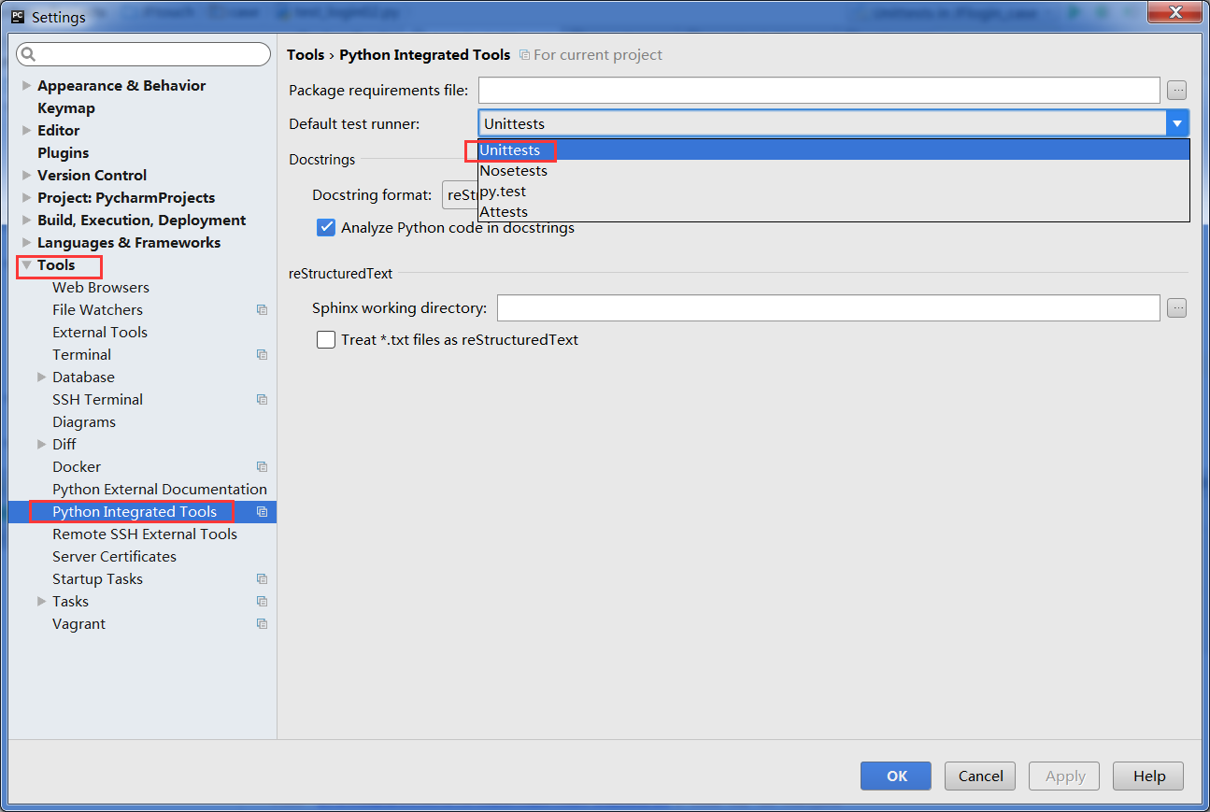Click project-level icon beside File Watchers
1210x812 pixels.
pyautogui.click(x=263, y=310)
